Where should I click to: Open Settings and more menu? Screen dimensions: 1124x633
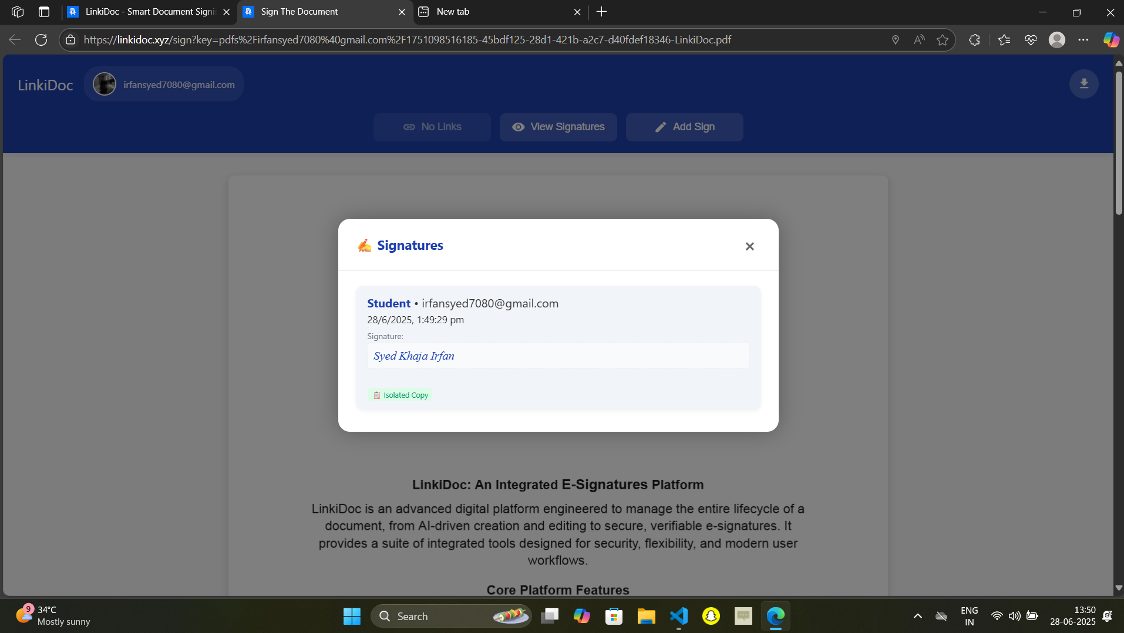1083,40
